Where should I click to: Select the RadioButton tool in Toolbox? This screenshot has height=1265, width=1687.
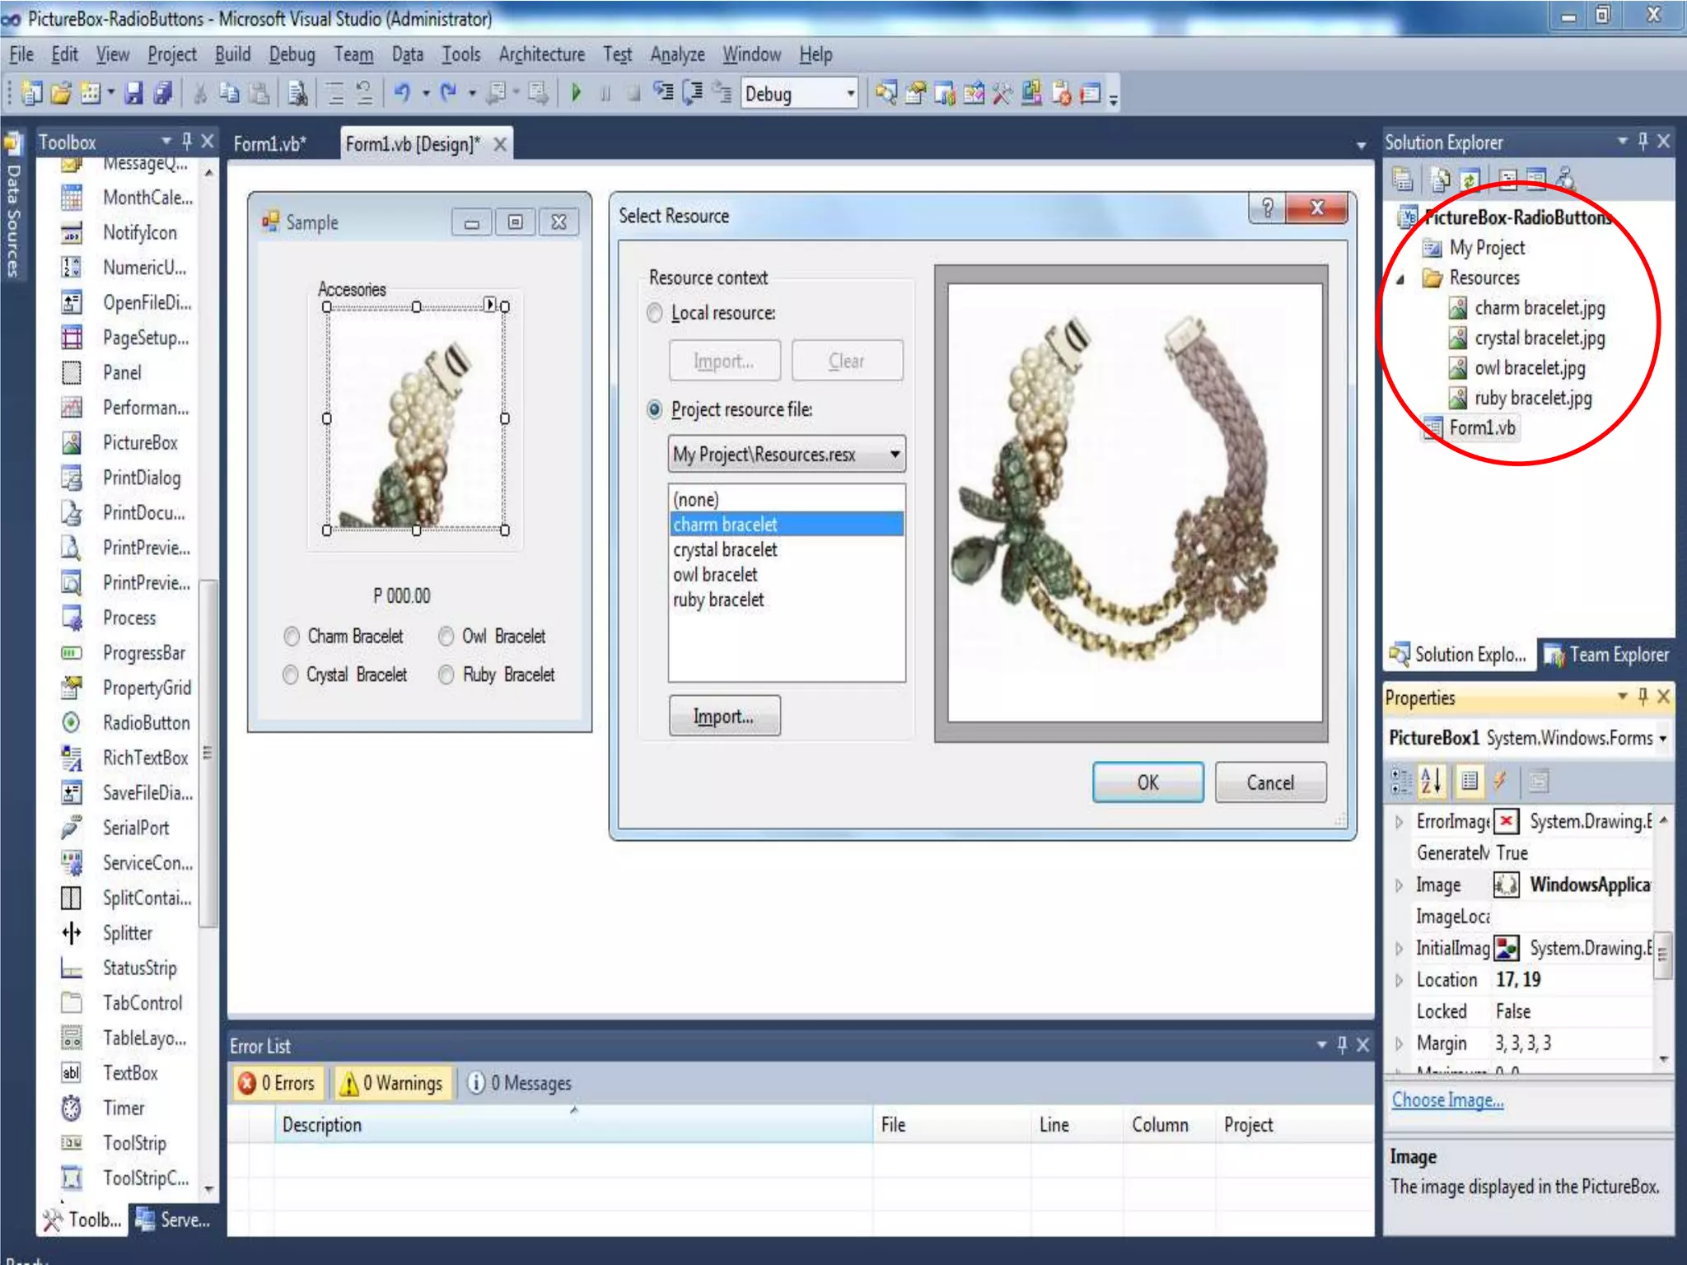coord(146,723)
